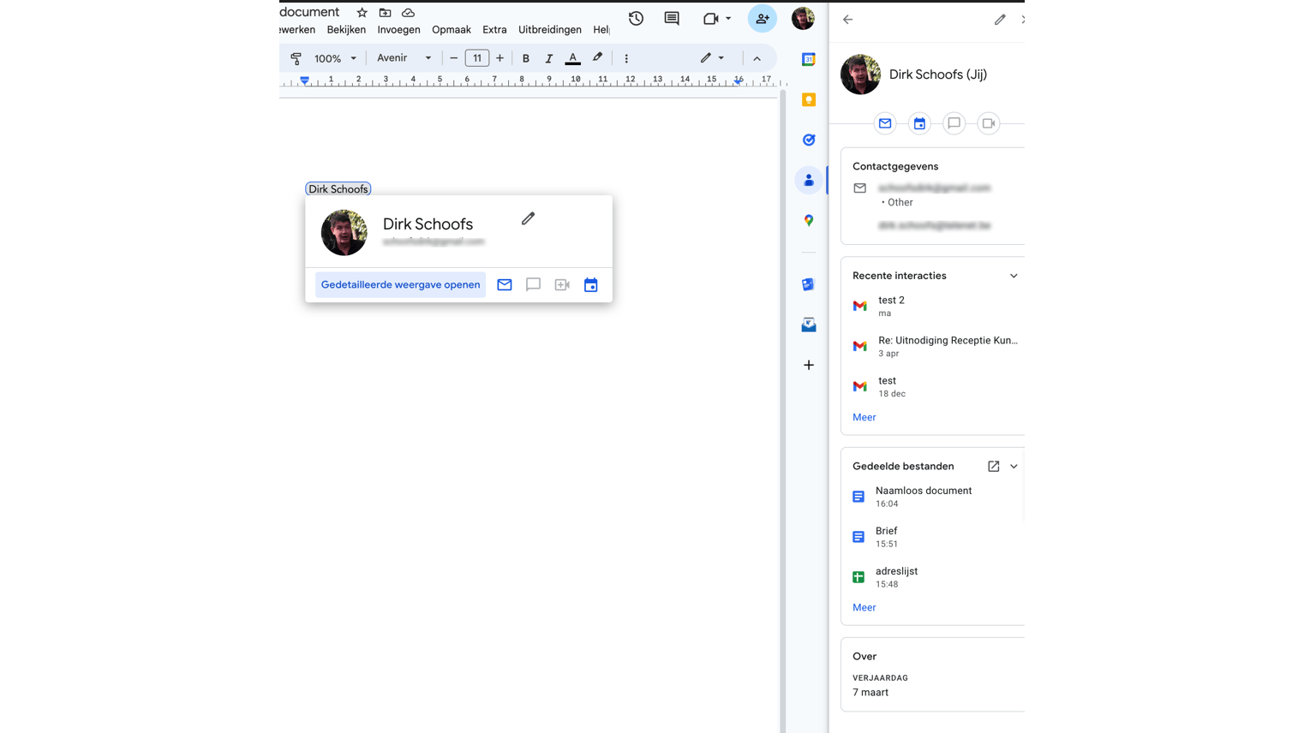Open the Meet options dropdown arrow
The image size is (1304, 733).
(x=728, y=19)
